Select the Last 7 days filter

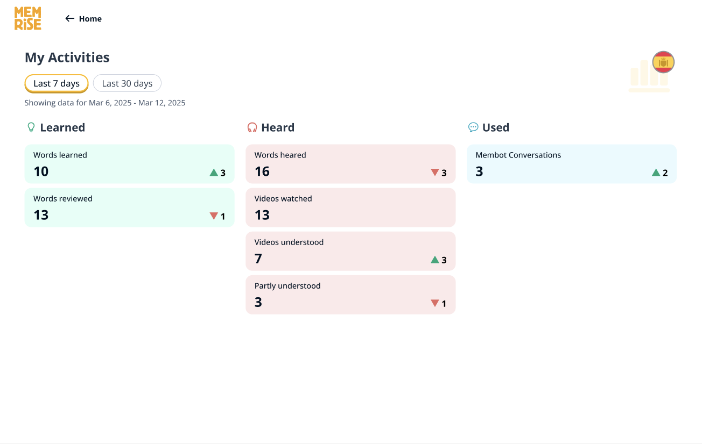coord(57,83)
